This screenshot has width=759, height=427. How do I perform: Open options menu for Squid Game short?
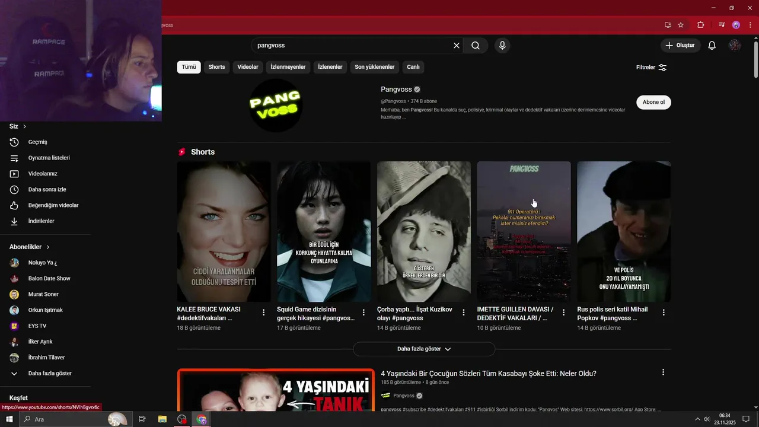[x=363, y=313]
